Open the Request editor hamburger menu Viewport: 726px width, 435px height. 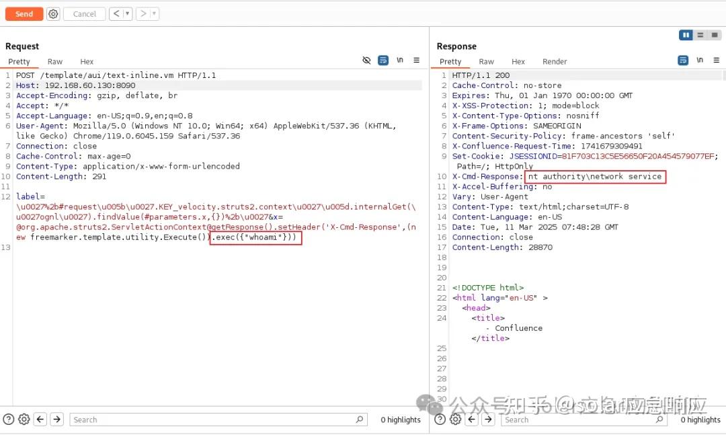tap(416, 60)
